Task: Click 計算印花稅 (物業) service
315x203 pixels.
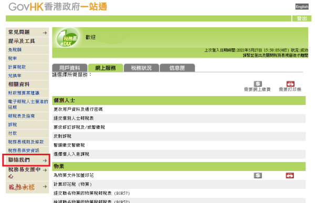Action: point(72,184)
